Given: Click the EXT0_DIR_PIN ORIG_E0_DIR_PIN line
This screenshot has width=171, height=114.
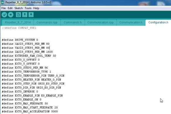Looking at the screenshot, I should (31, 88).
